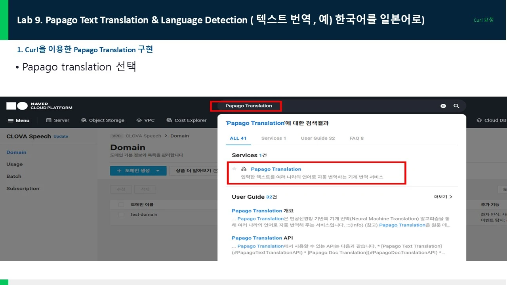Select Subscription in the CLOVA Speech sidebar
Screen dimensions: 507x285
click(x=23, y=188)
